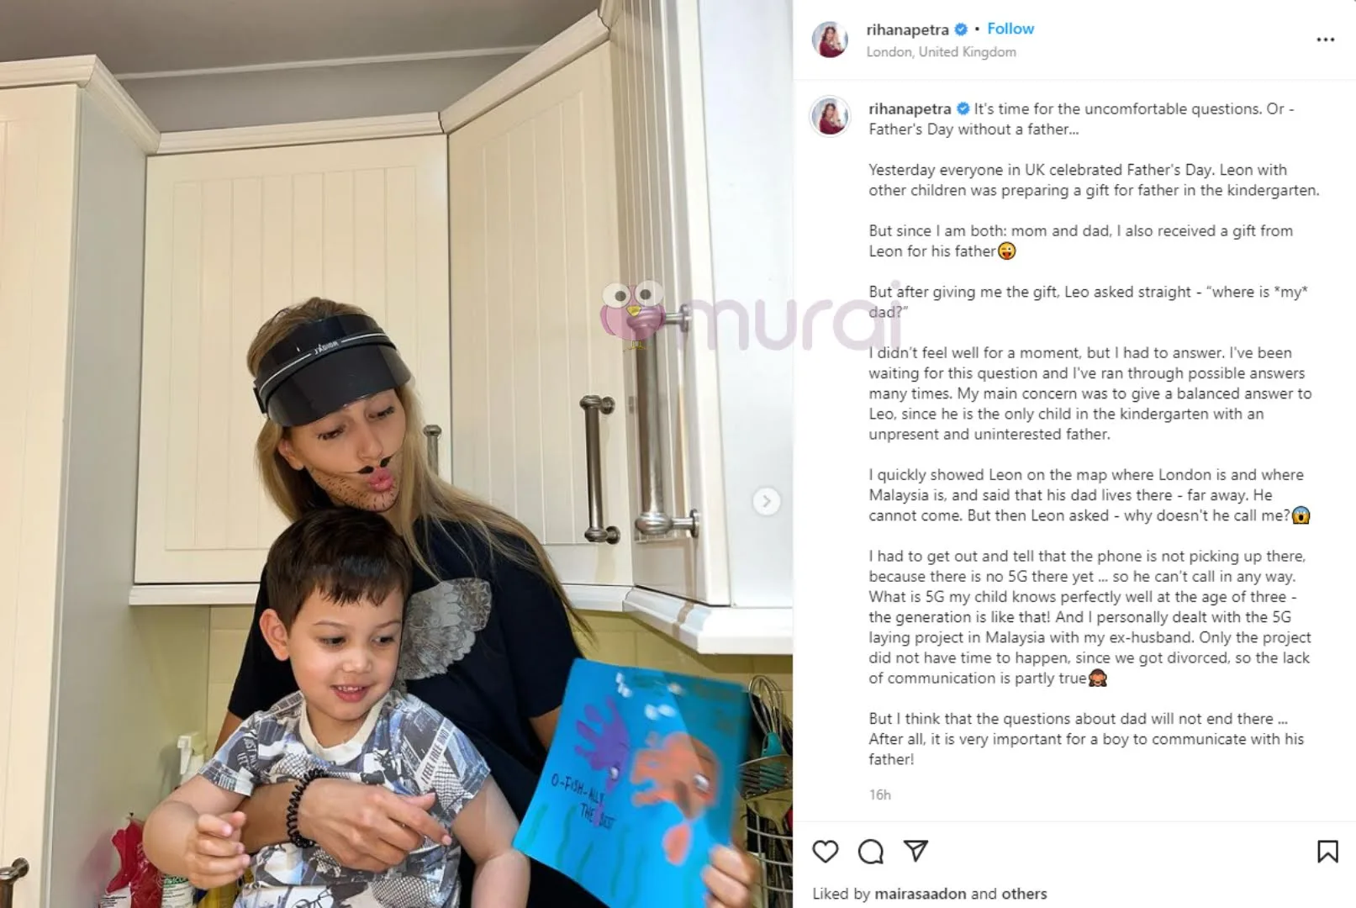Click the 16h post timestamp
The height and width of the screenshot is (908, 1356).
coord(879,794)
